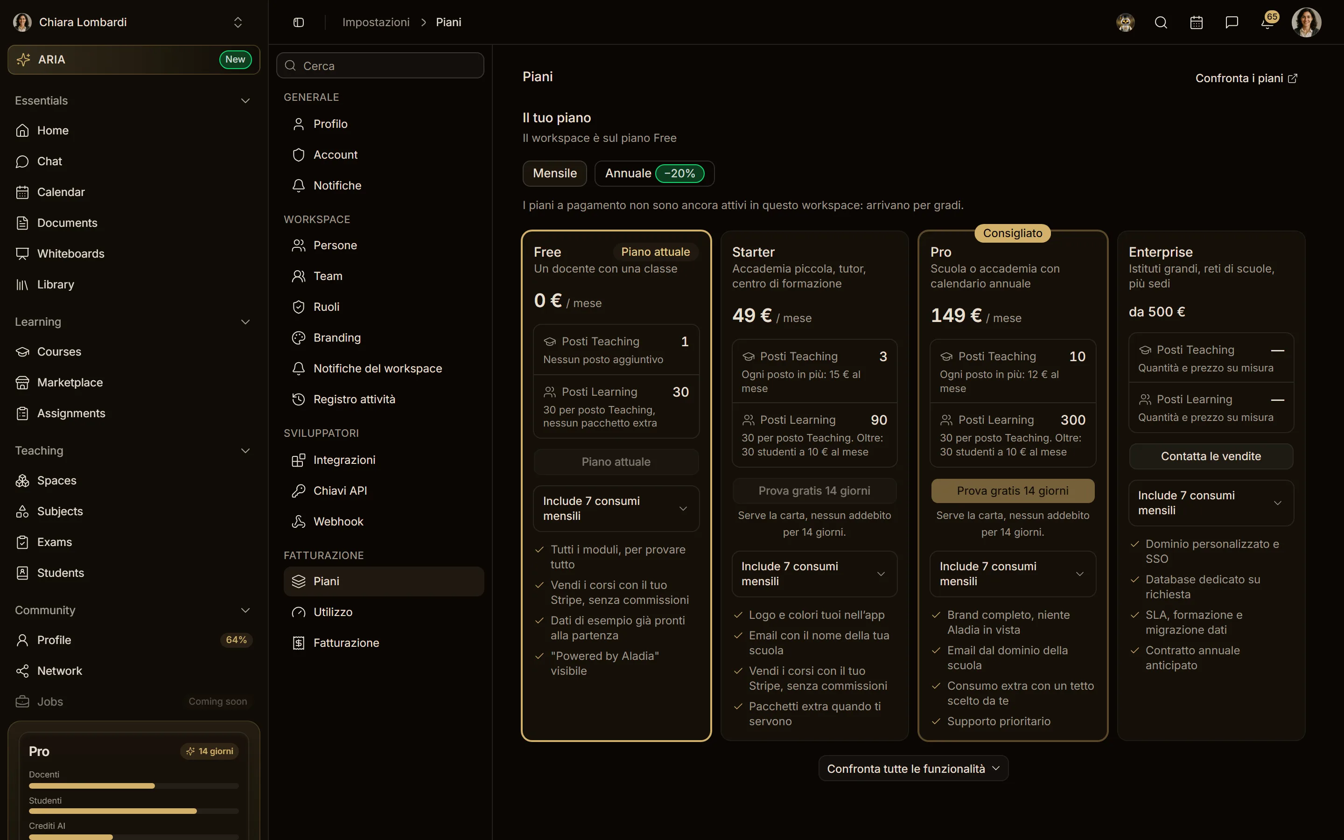Collapse the Learning section

click(x=245, y=322)
